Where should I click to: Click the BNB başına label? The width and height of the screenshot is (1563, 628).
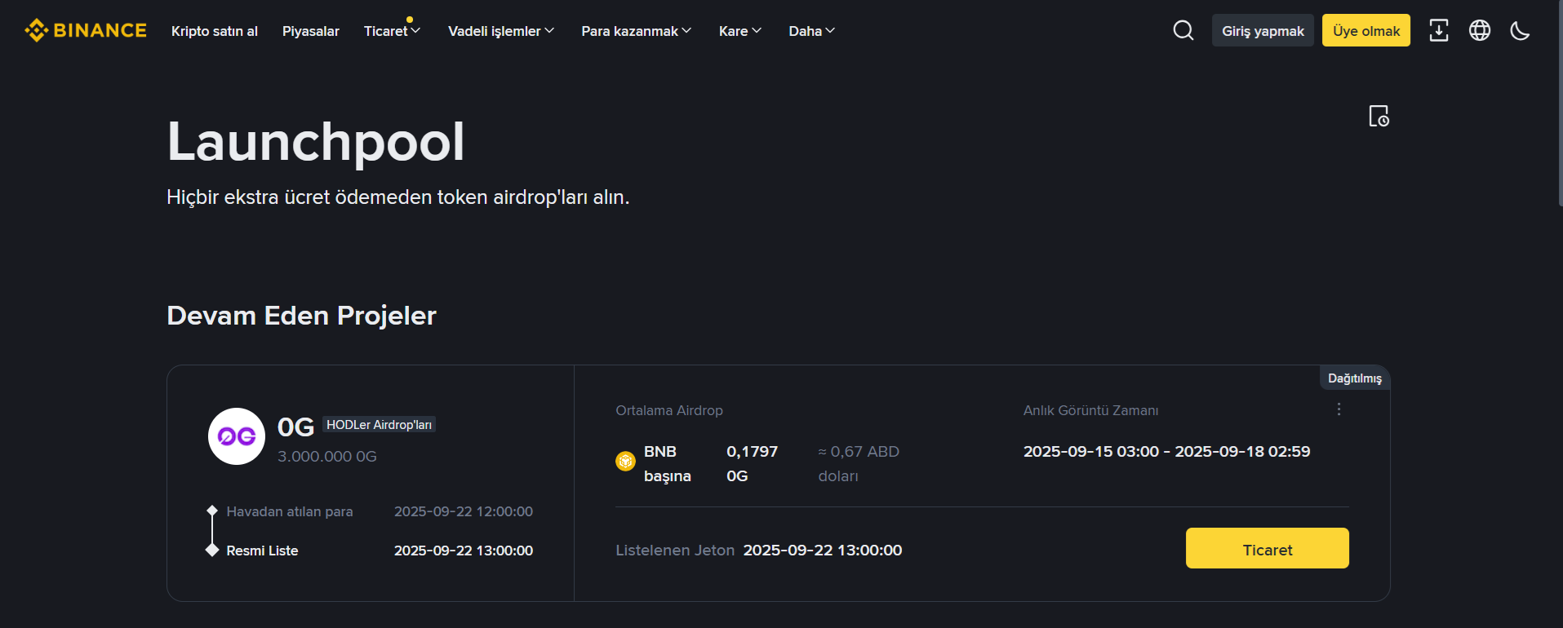pyautogui.click(x=668, y=463)
